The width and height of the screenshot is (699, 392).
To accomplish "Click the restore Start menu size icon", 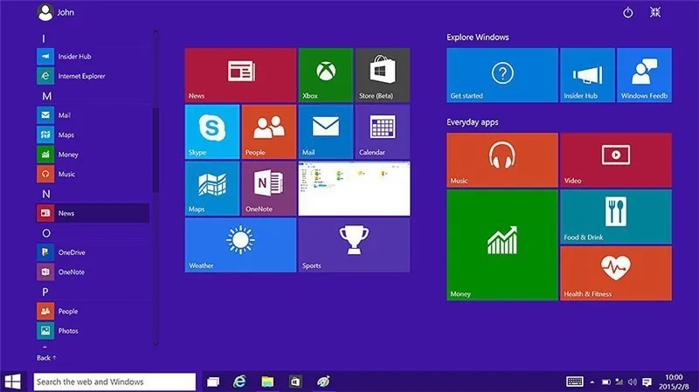I will 654,12.
